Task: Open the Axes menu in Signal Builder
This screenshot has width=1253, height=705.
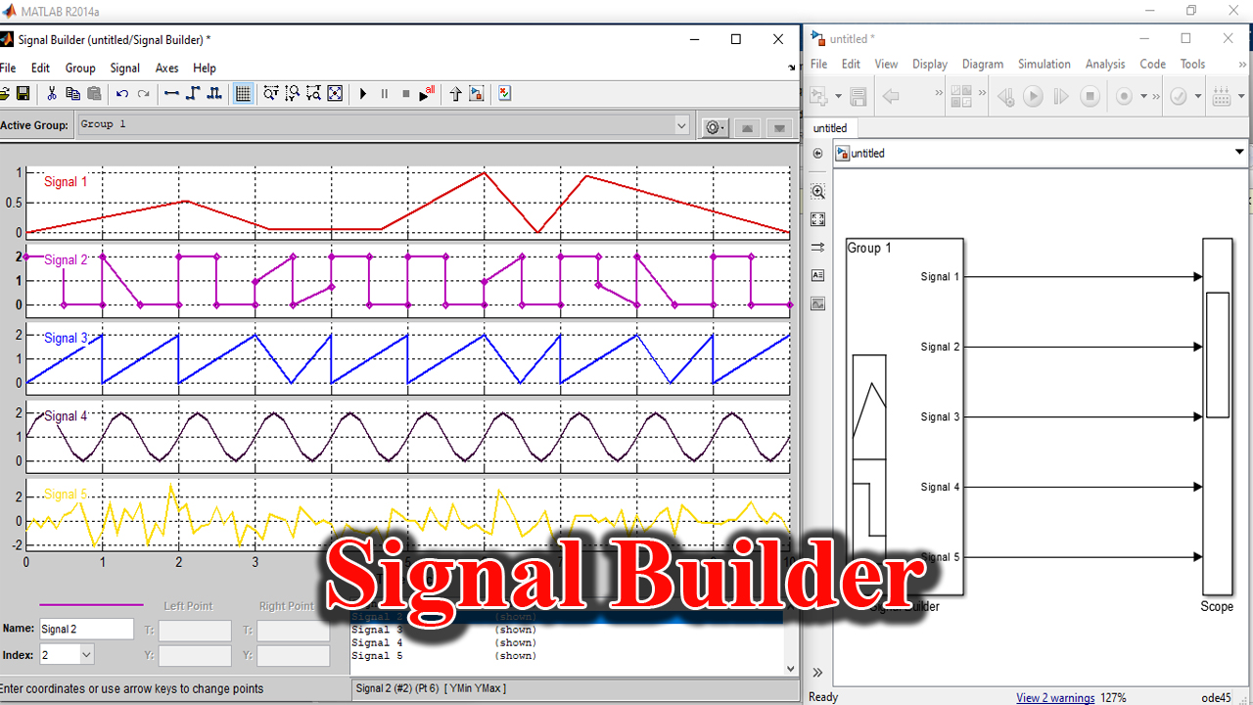Action: [165, 68]
